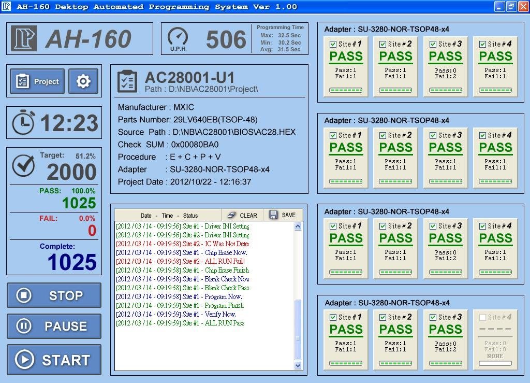Click Site #4 progress bar in first adapter
530x383 pixels.
click(495, 90)
